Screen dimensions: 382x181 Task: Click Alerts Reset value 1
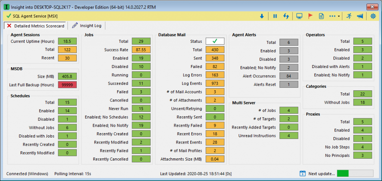(x=289, y=84)
